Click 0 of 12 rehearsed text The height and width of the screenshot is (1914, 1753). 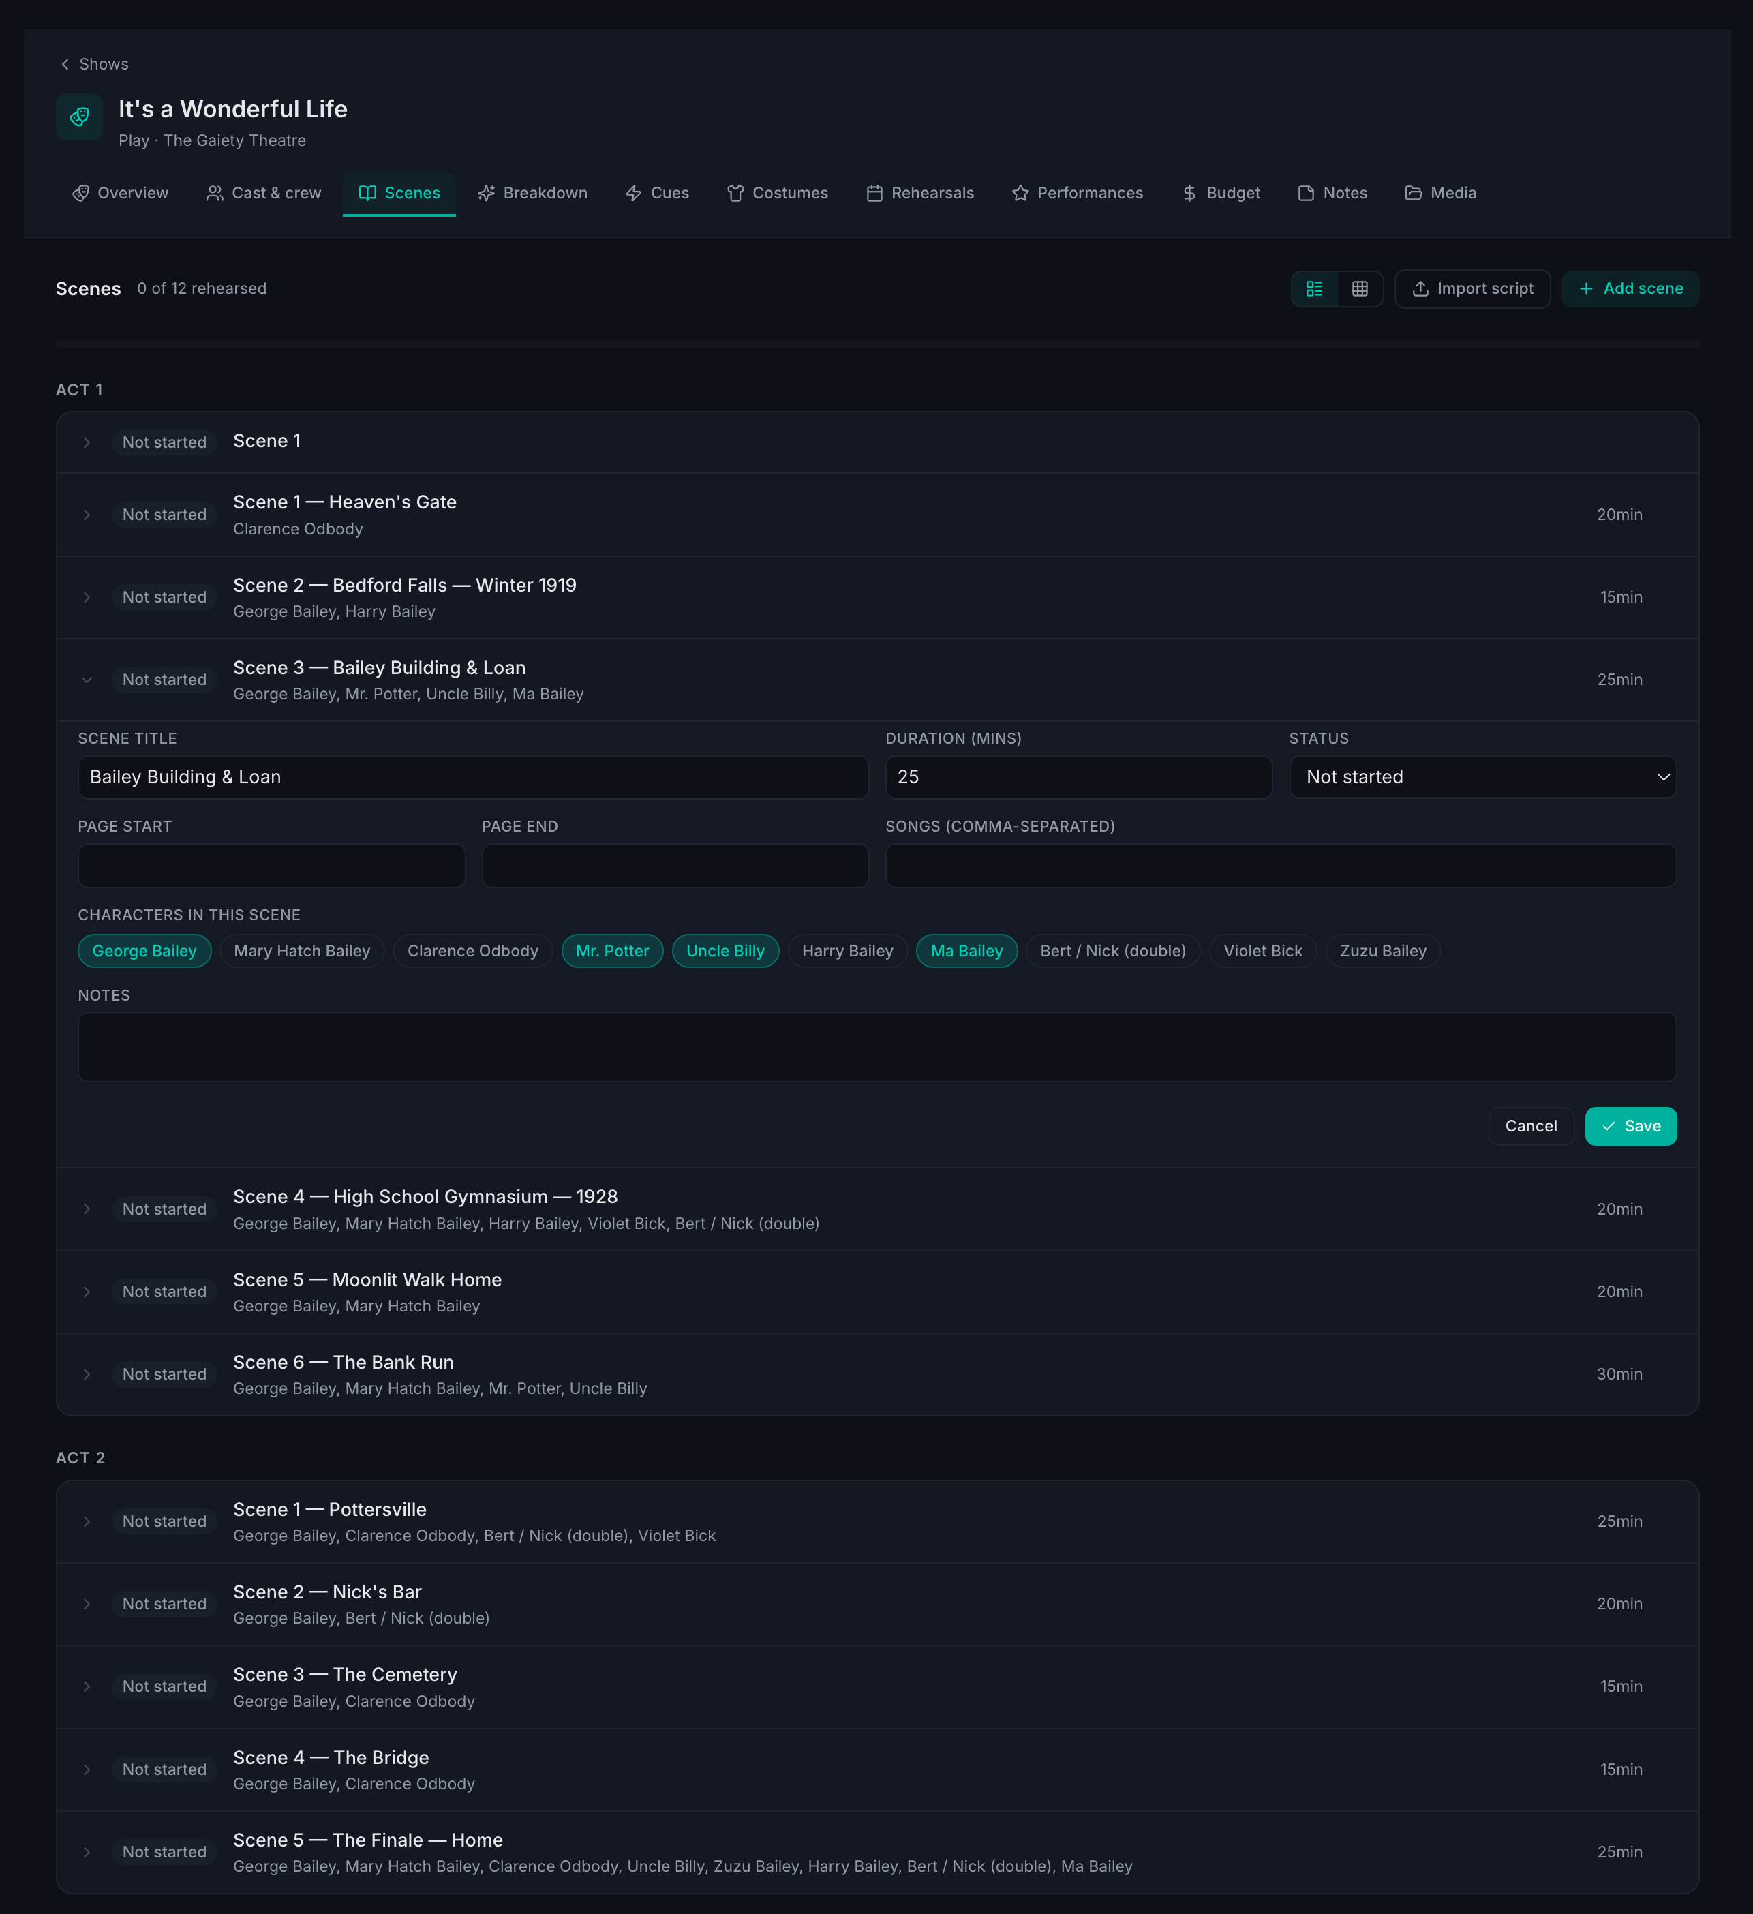(x=201, y=288)
